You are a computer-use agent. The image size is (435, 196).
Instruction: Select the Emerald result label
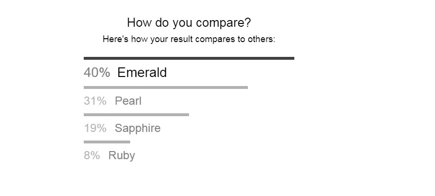point(142,73)
